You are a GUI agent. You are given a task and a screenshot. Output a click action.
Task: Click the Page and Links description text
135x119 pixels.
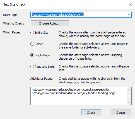click(x=94, y=68)
